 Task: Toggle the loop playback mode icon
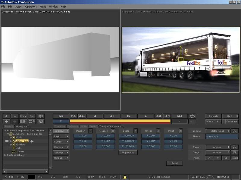coord(192,116)
